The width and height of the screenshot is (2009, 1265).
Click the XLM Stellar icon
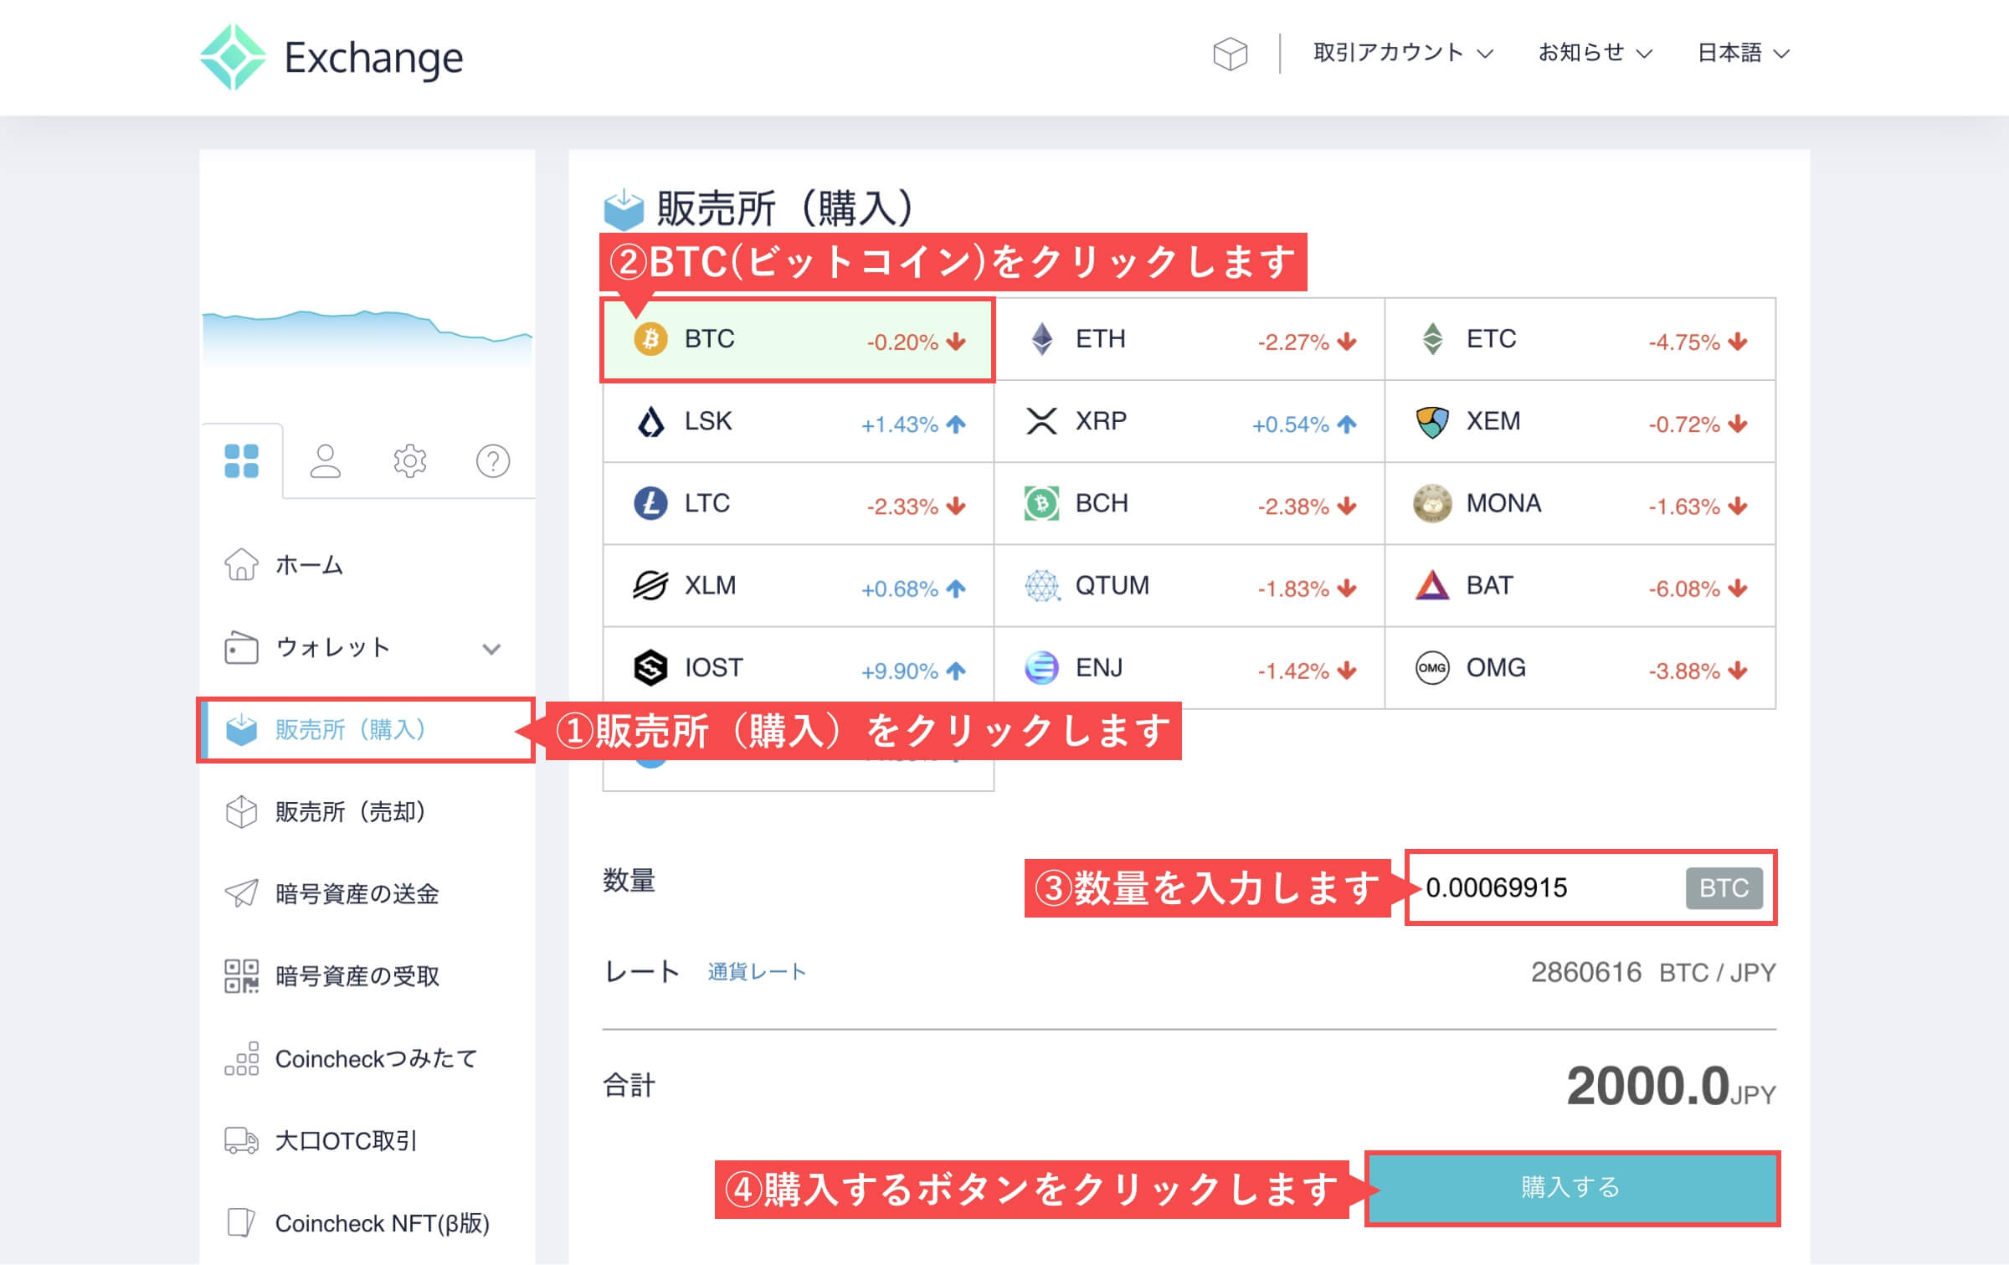pos(650,586)
